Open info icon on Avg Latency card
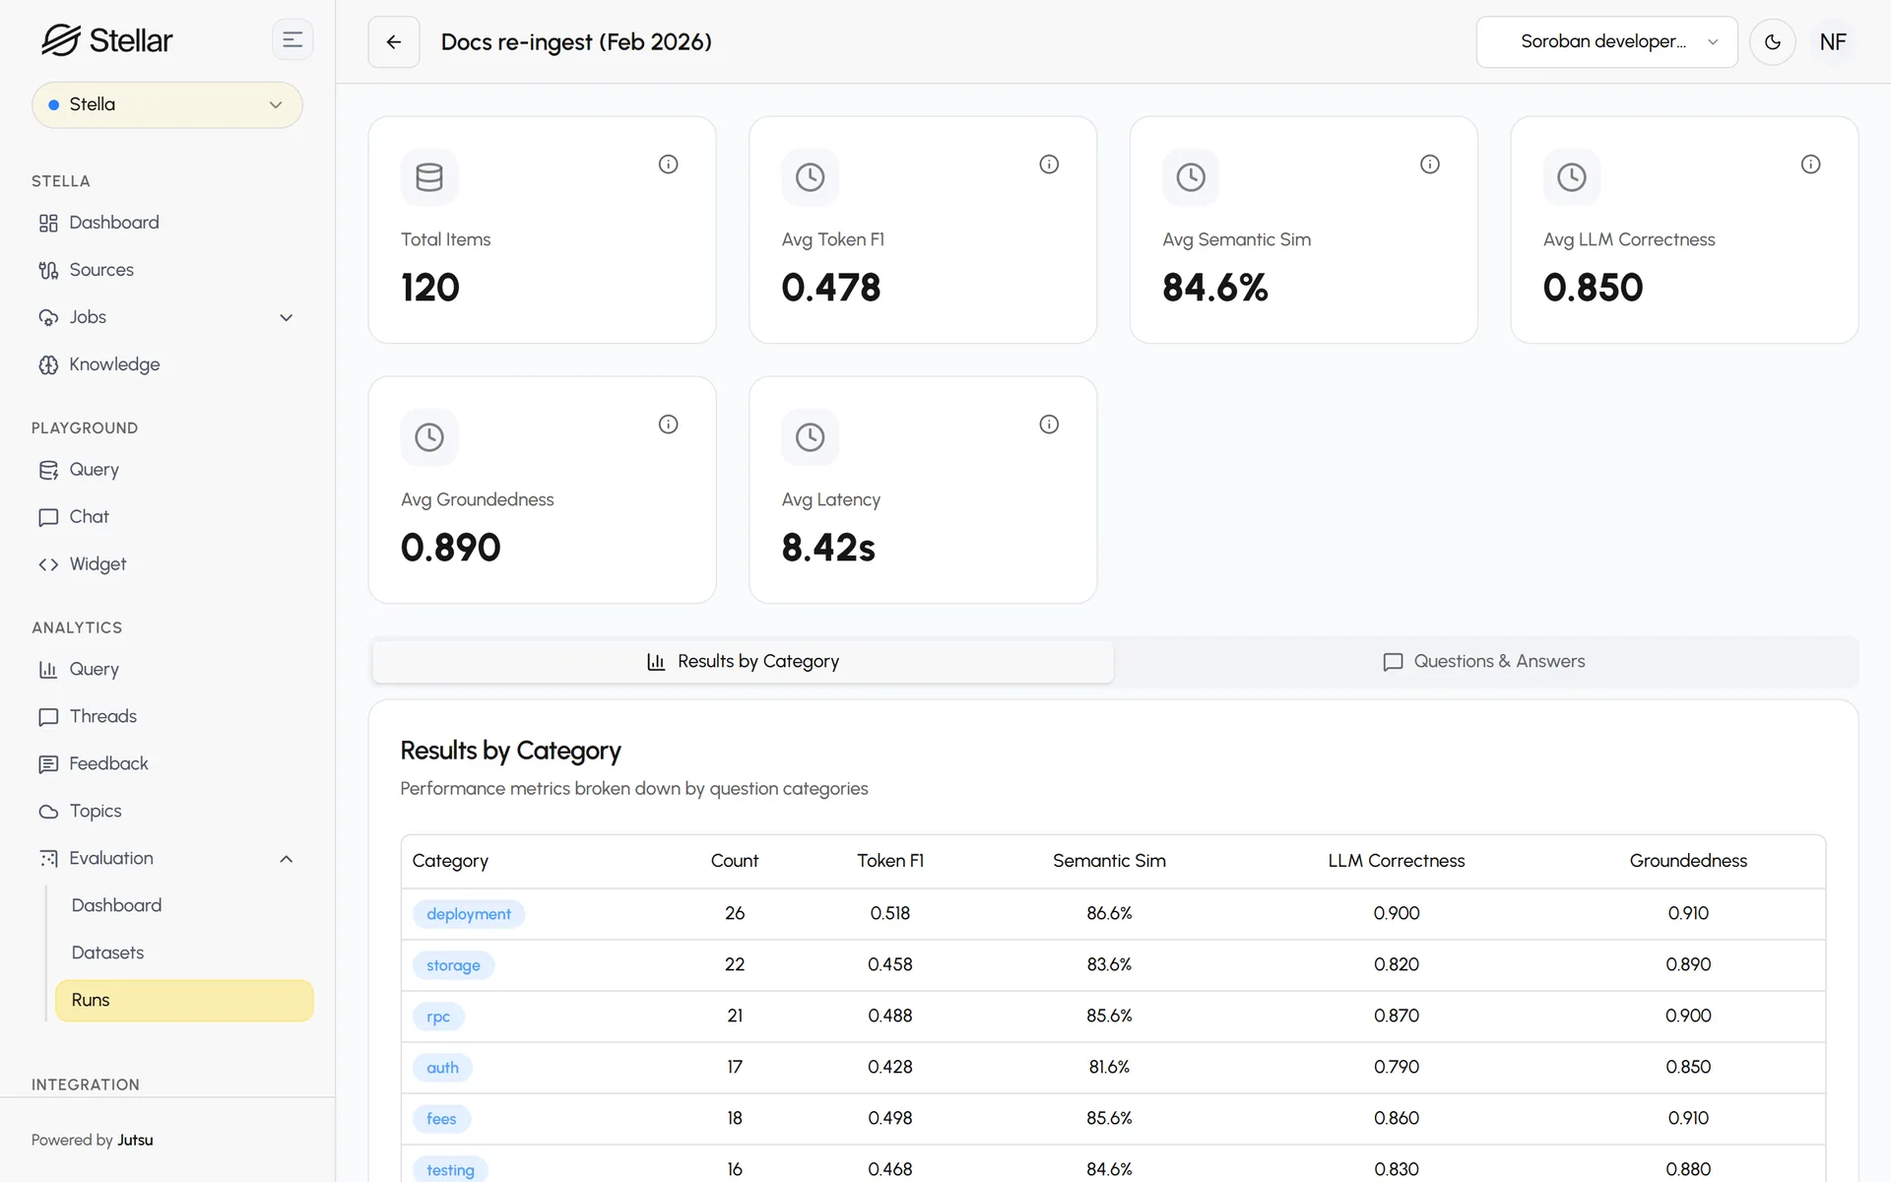The height and width of the screenshot is (1182, 1891). (x=1049, y=425)
